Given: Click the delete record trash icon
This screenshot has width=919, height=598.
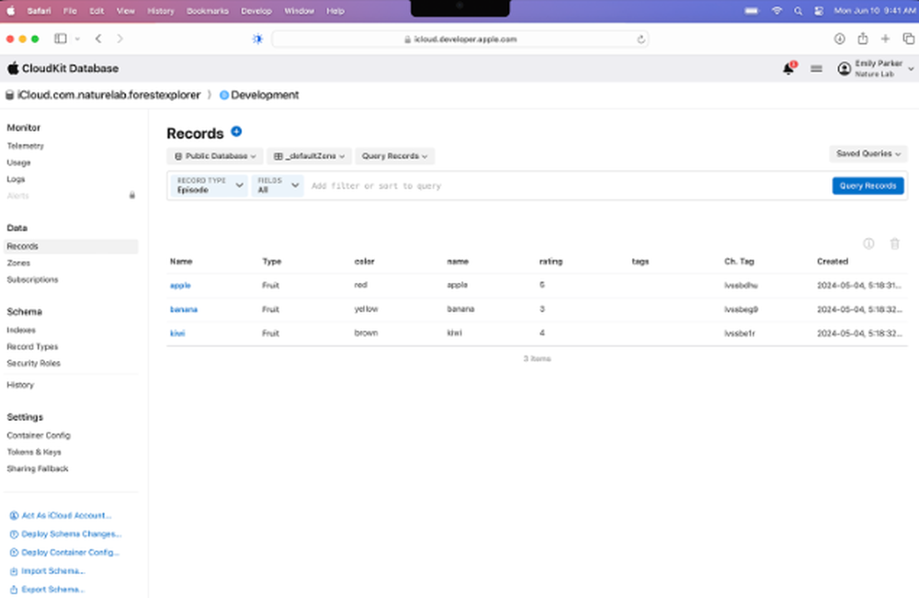Looking at the screenshot, I should click(x=894, y=243).
